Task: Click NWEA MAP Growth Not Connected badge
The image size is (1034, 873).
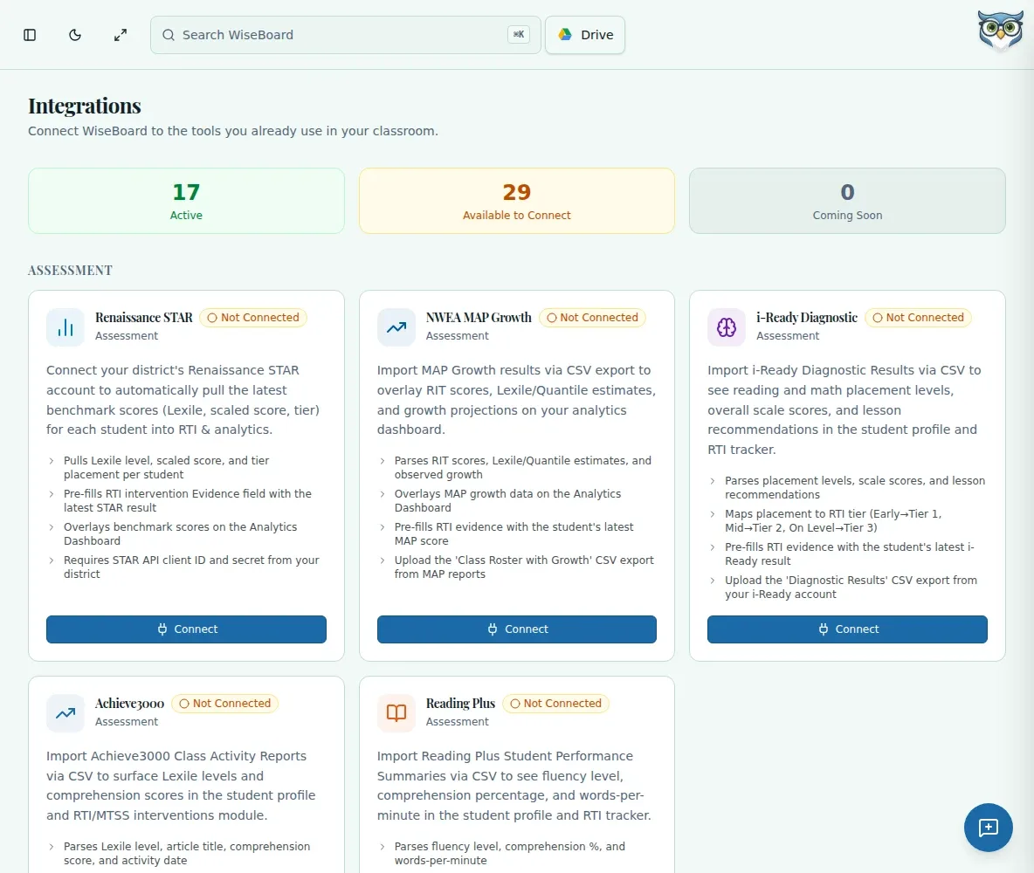Action: click(592, 318)
